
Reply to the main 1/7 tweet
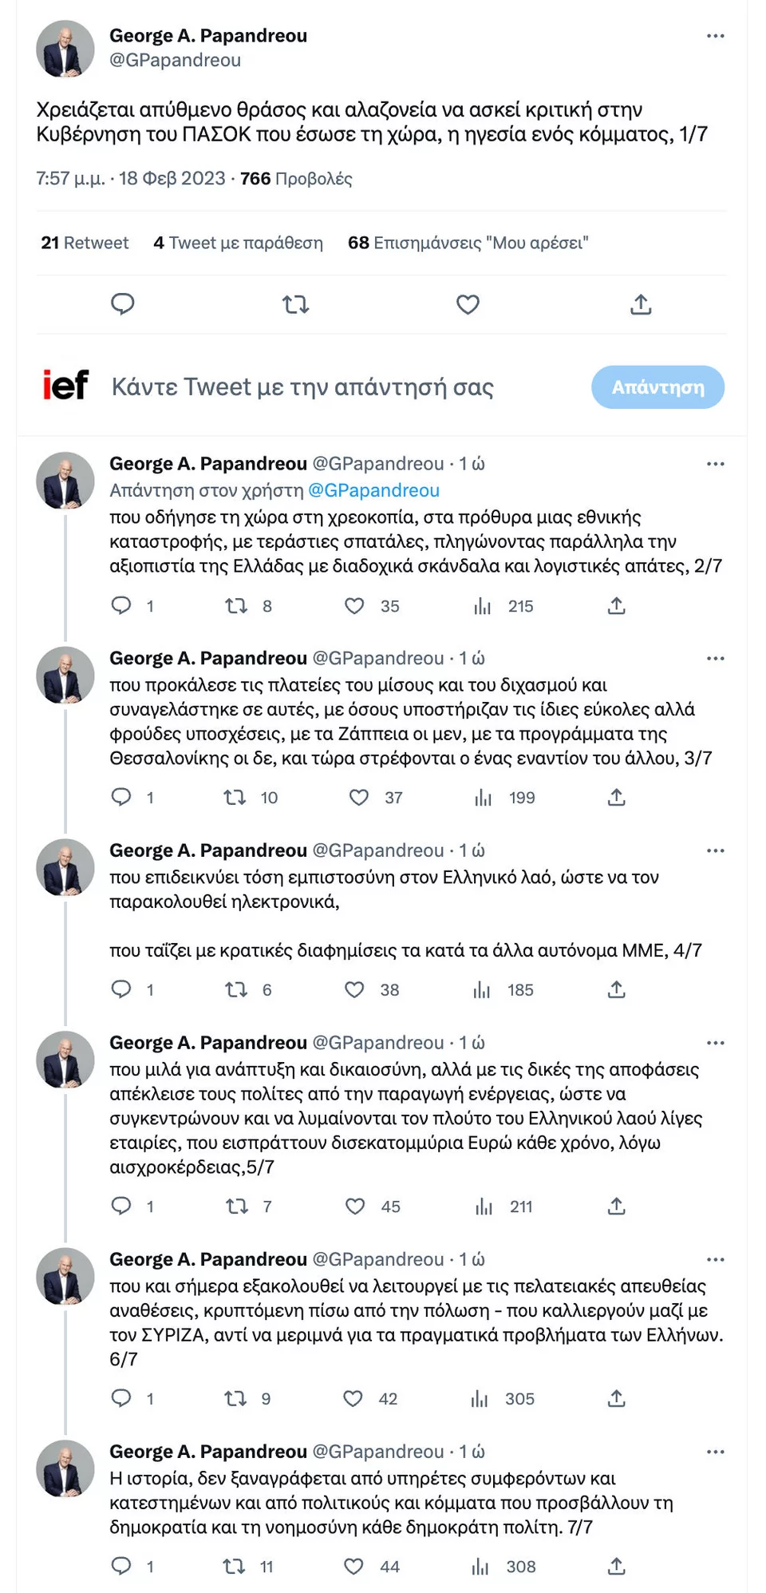point(122,304)
